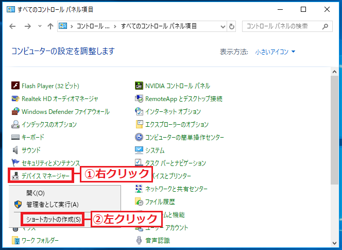Open the サウンド link
342x250 pixels.
(x=31, y=150)
